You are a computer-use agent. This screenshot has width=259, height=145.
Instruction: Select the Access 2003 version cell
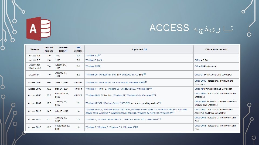coord(35,95)
